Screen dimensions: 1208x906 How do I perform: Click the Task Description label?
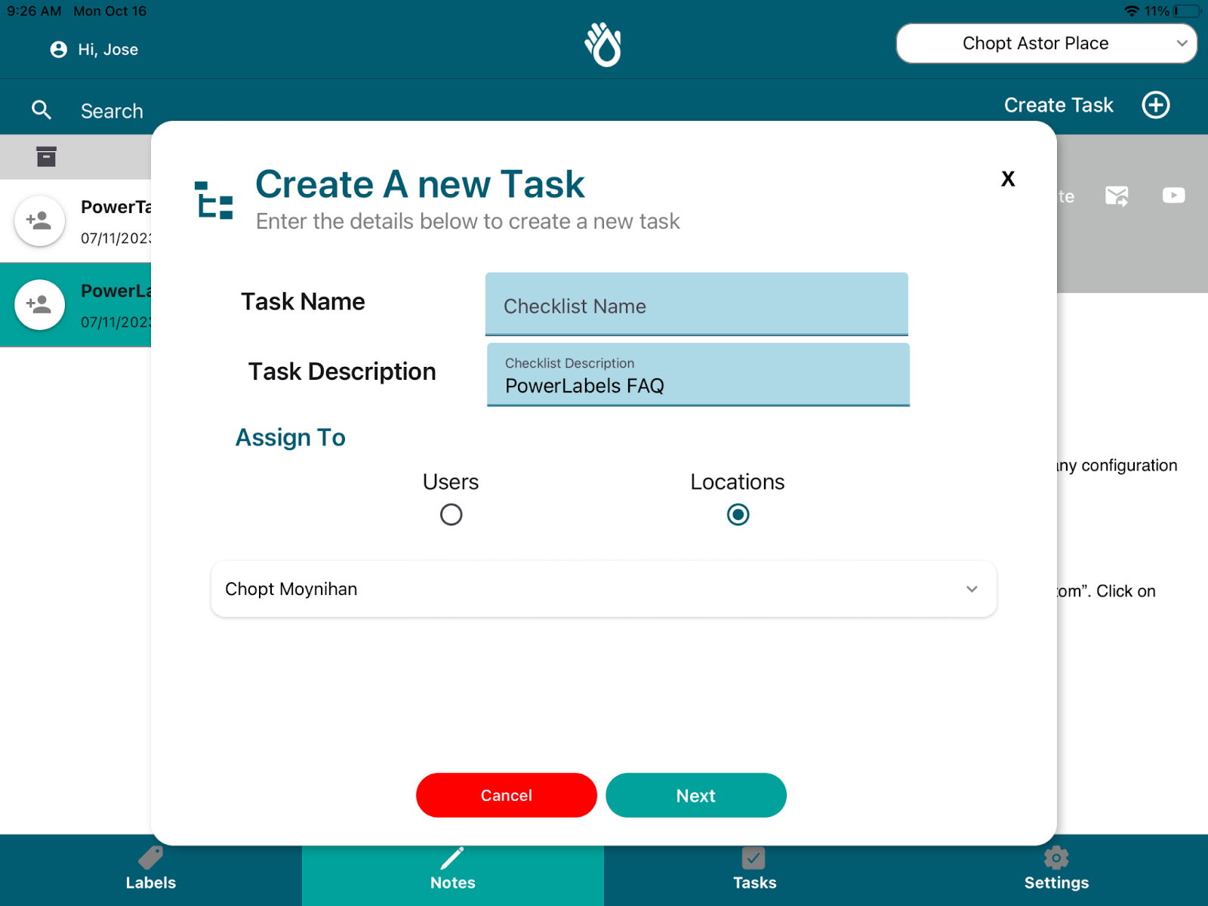pos(342,372)
